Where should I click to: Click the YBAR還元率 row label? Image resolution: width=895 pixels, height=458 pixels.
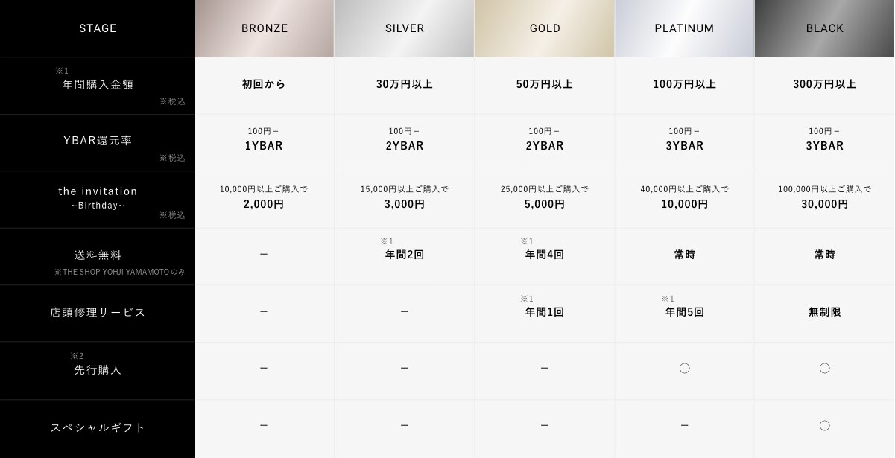tap(98, 140)
